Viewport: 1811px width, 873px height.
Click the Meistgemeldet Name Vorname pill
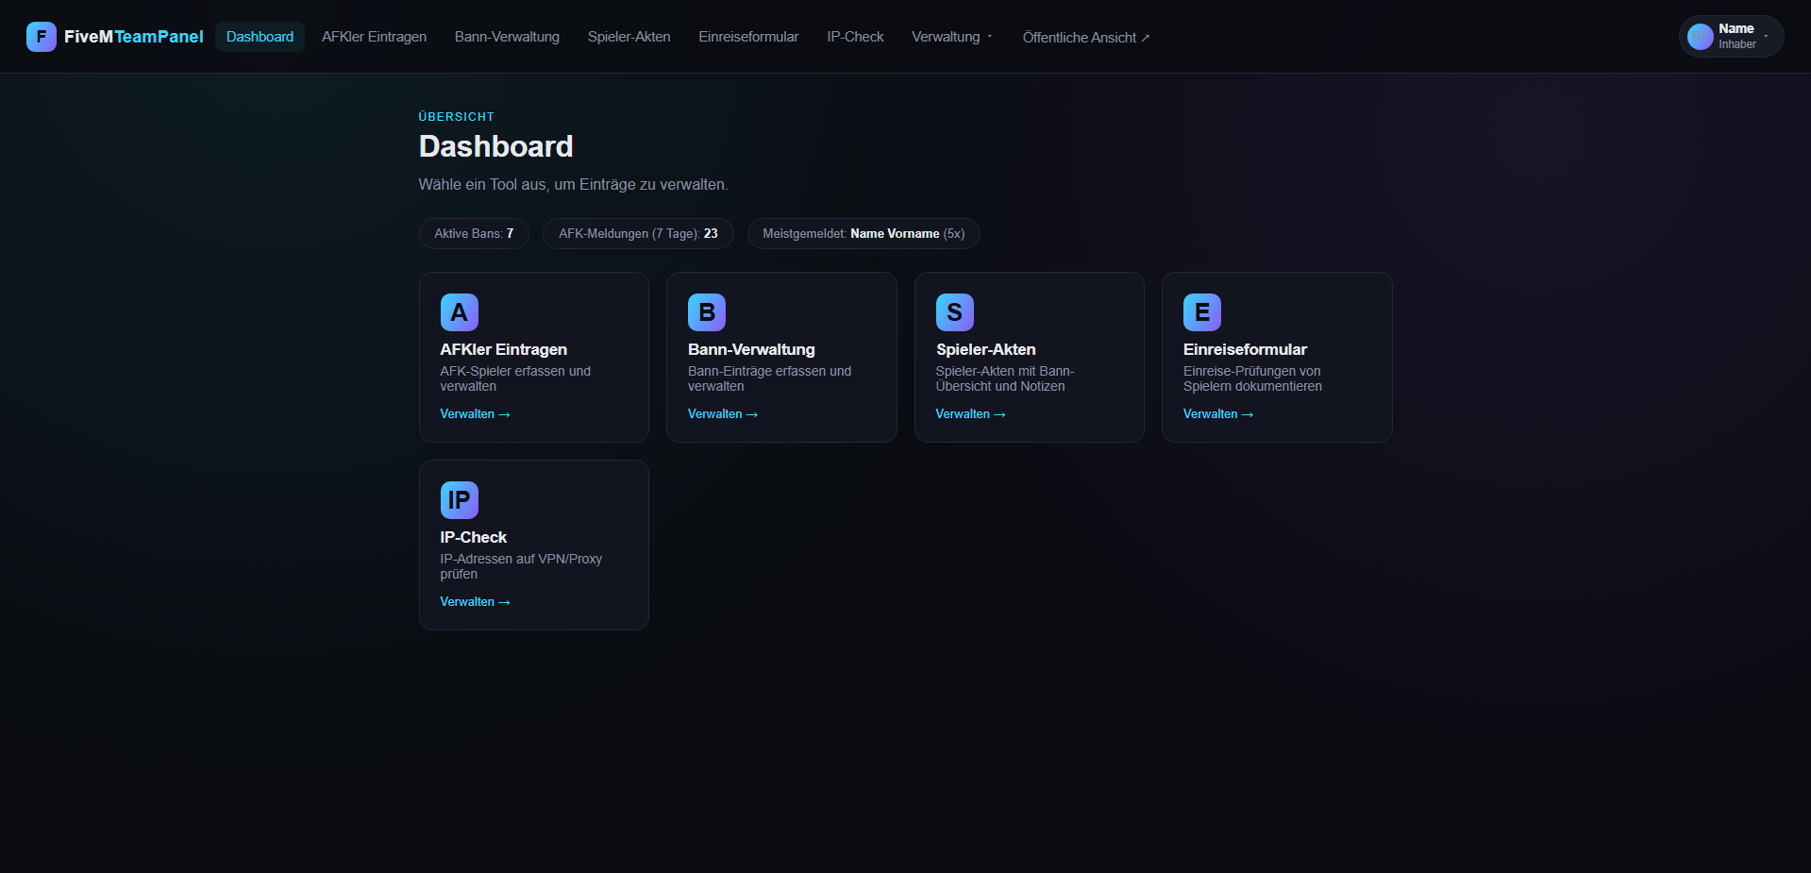click(x=864, y=234)
